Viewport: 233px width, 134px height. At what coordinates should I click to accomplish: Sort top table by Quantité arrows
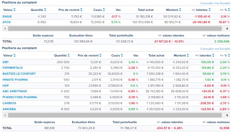pos(45,10)
